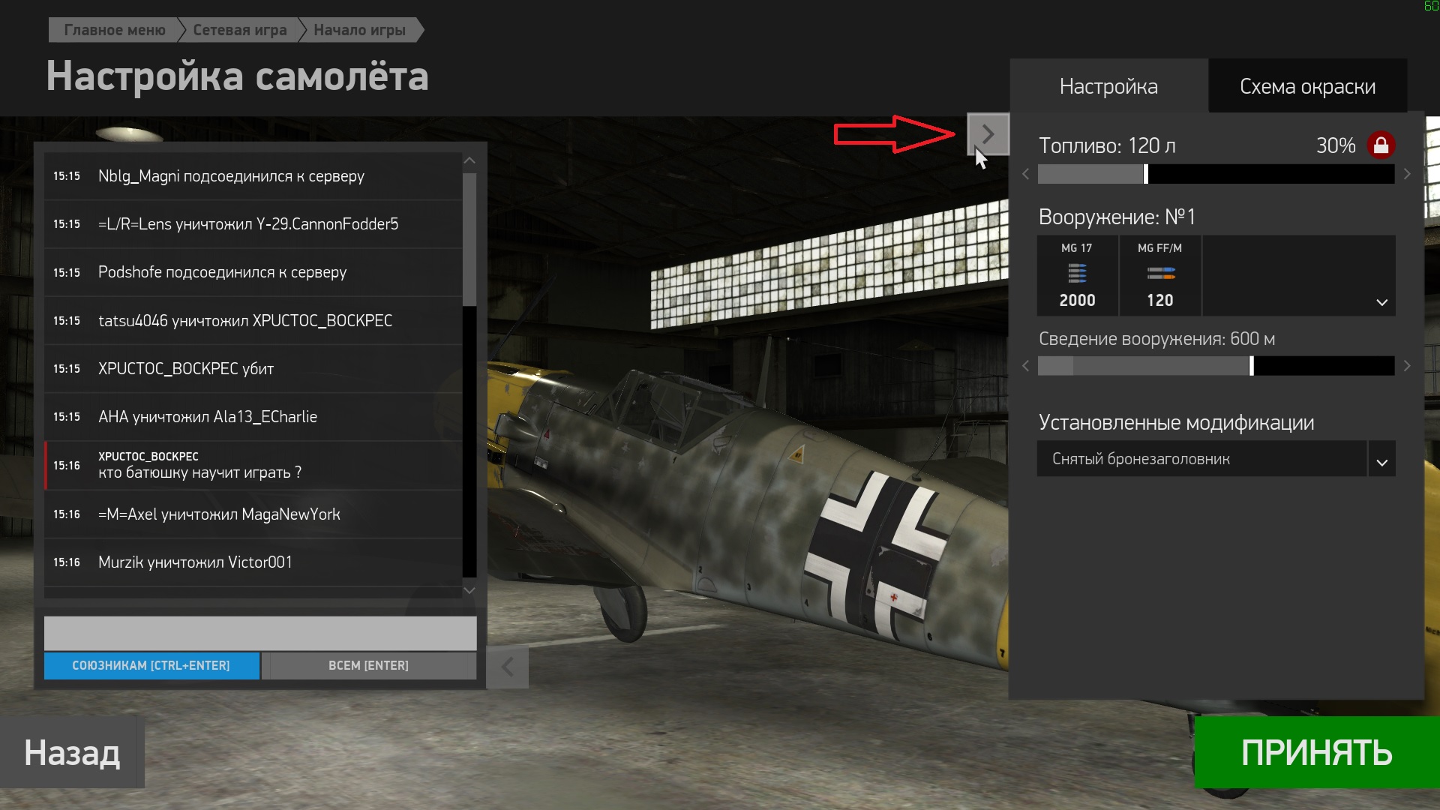
Task: Switch to the Настройка tab
Action: (1108, 86)
